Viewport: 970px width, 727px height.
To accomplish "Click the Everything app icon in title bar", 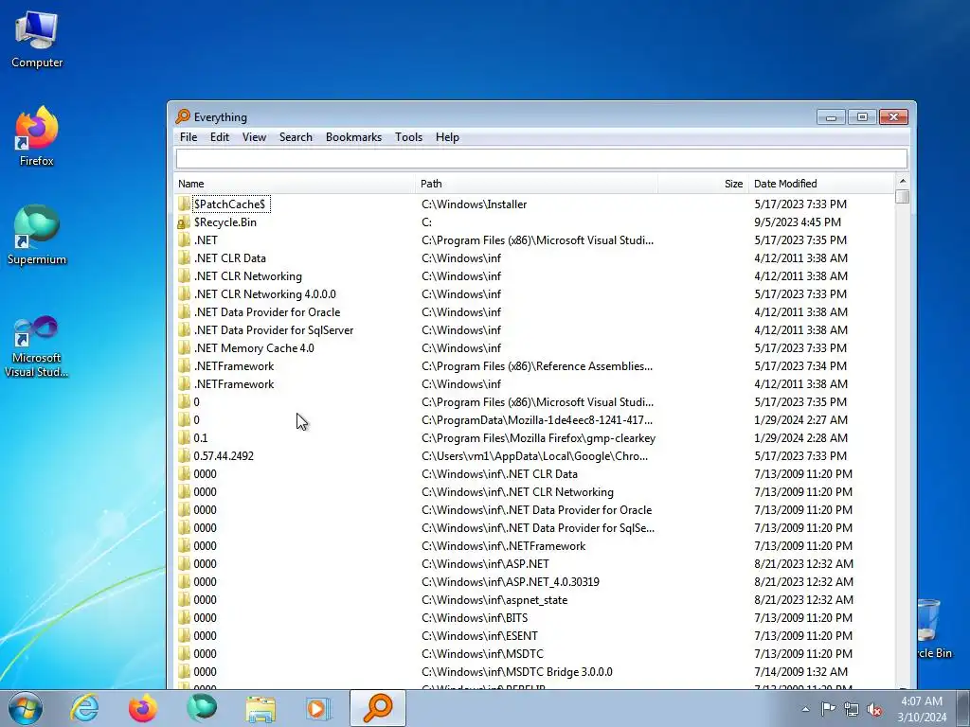I will coord(183,116).
